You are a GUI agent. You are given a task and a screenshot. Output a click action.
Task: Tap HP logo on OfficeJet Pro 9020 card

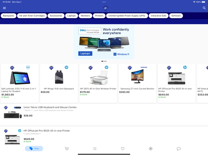click(x=185, y=67)
